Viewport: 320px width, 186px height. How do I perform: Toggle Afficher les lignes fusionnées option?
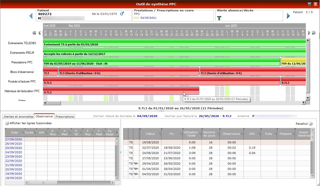click(x=7, y=123)
